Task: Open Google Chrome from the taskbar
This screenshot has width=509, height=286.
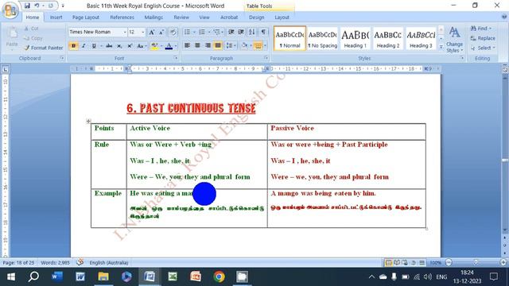Action: (220, 276)
